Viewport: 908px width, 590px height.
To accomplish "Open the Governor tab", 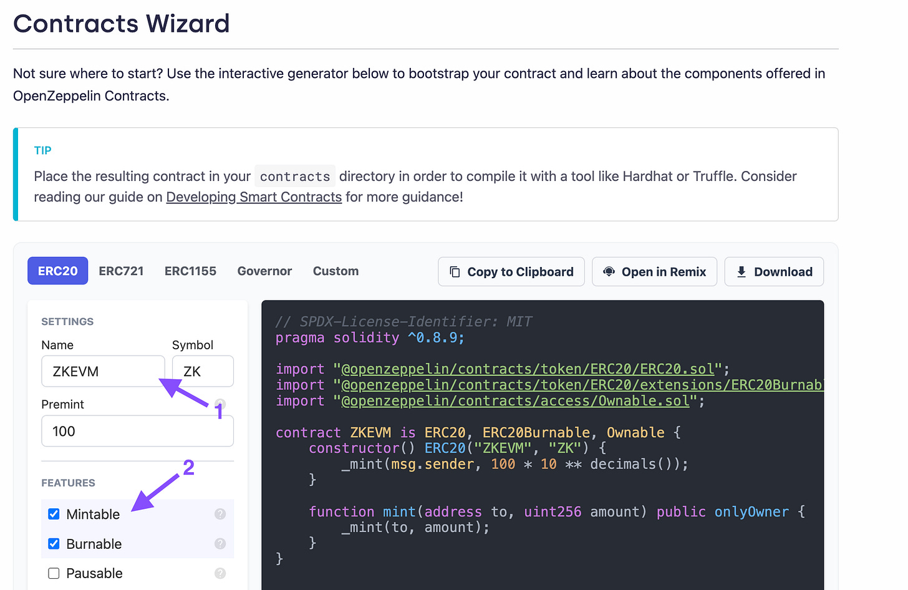I will [264, 271].
